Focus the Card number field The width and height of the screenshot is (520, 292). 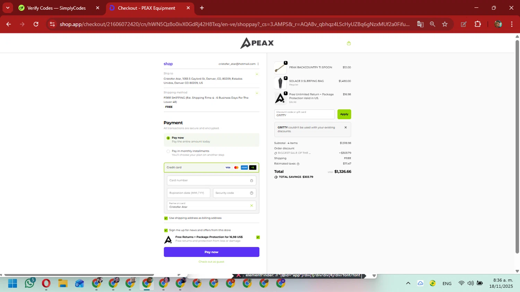[x=211, y=180]
